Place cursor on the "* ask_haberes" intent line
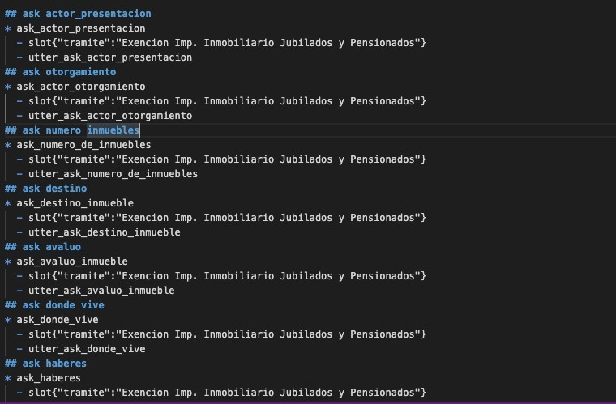The height and width of the screenshot is (404, 616). [x=49, y=378]
